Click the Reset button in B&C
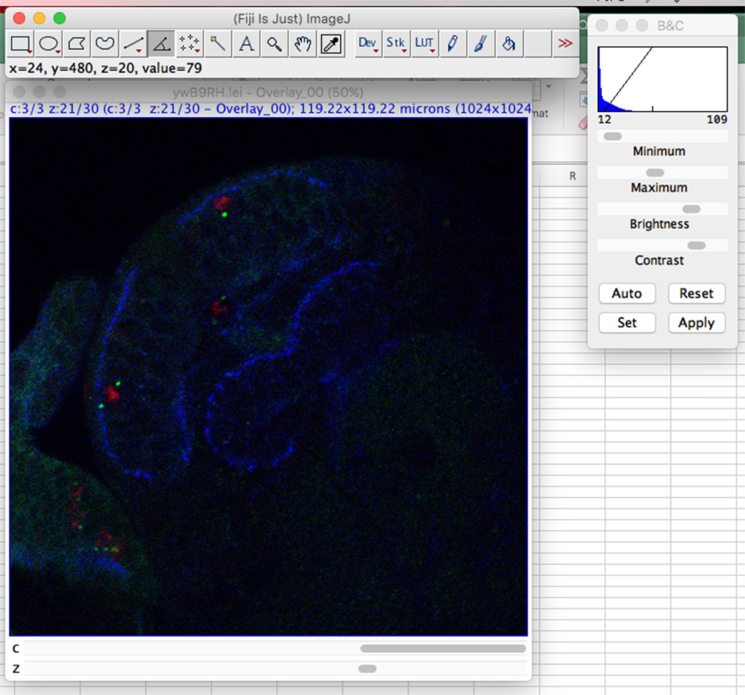 coord(697,293)
